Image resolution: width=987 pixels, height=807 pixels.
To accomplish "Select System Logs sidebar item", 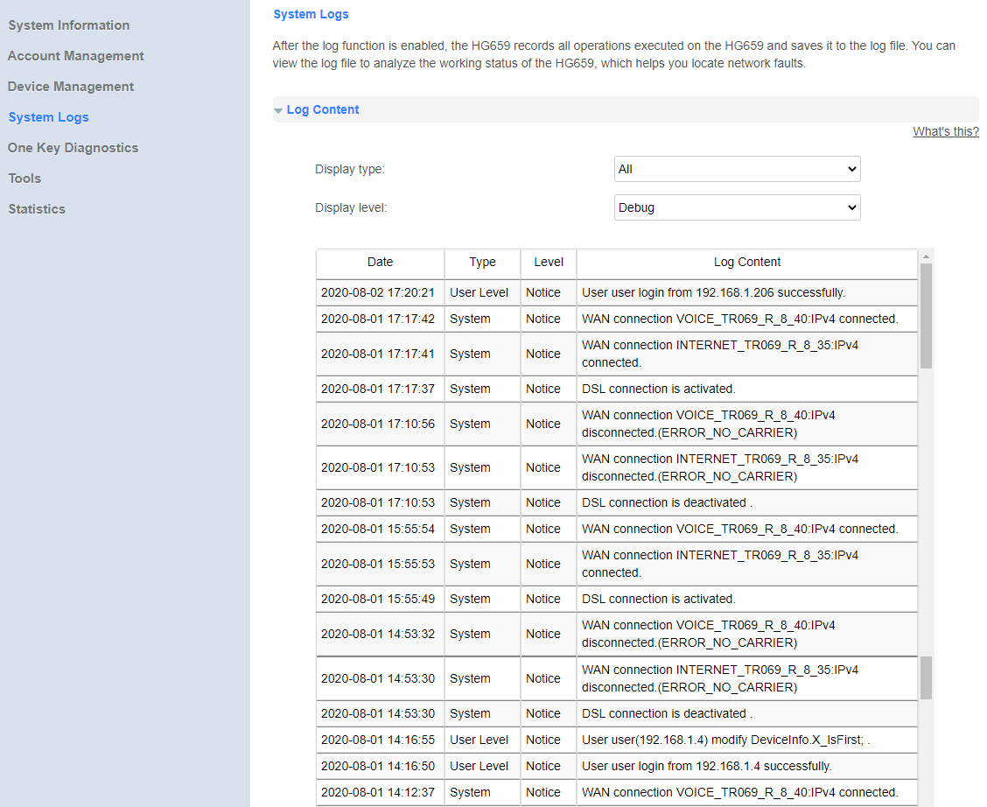I will pyautogui.click(x=48, y=117).
